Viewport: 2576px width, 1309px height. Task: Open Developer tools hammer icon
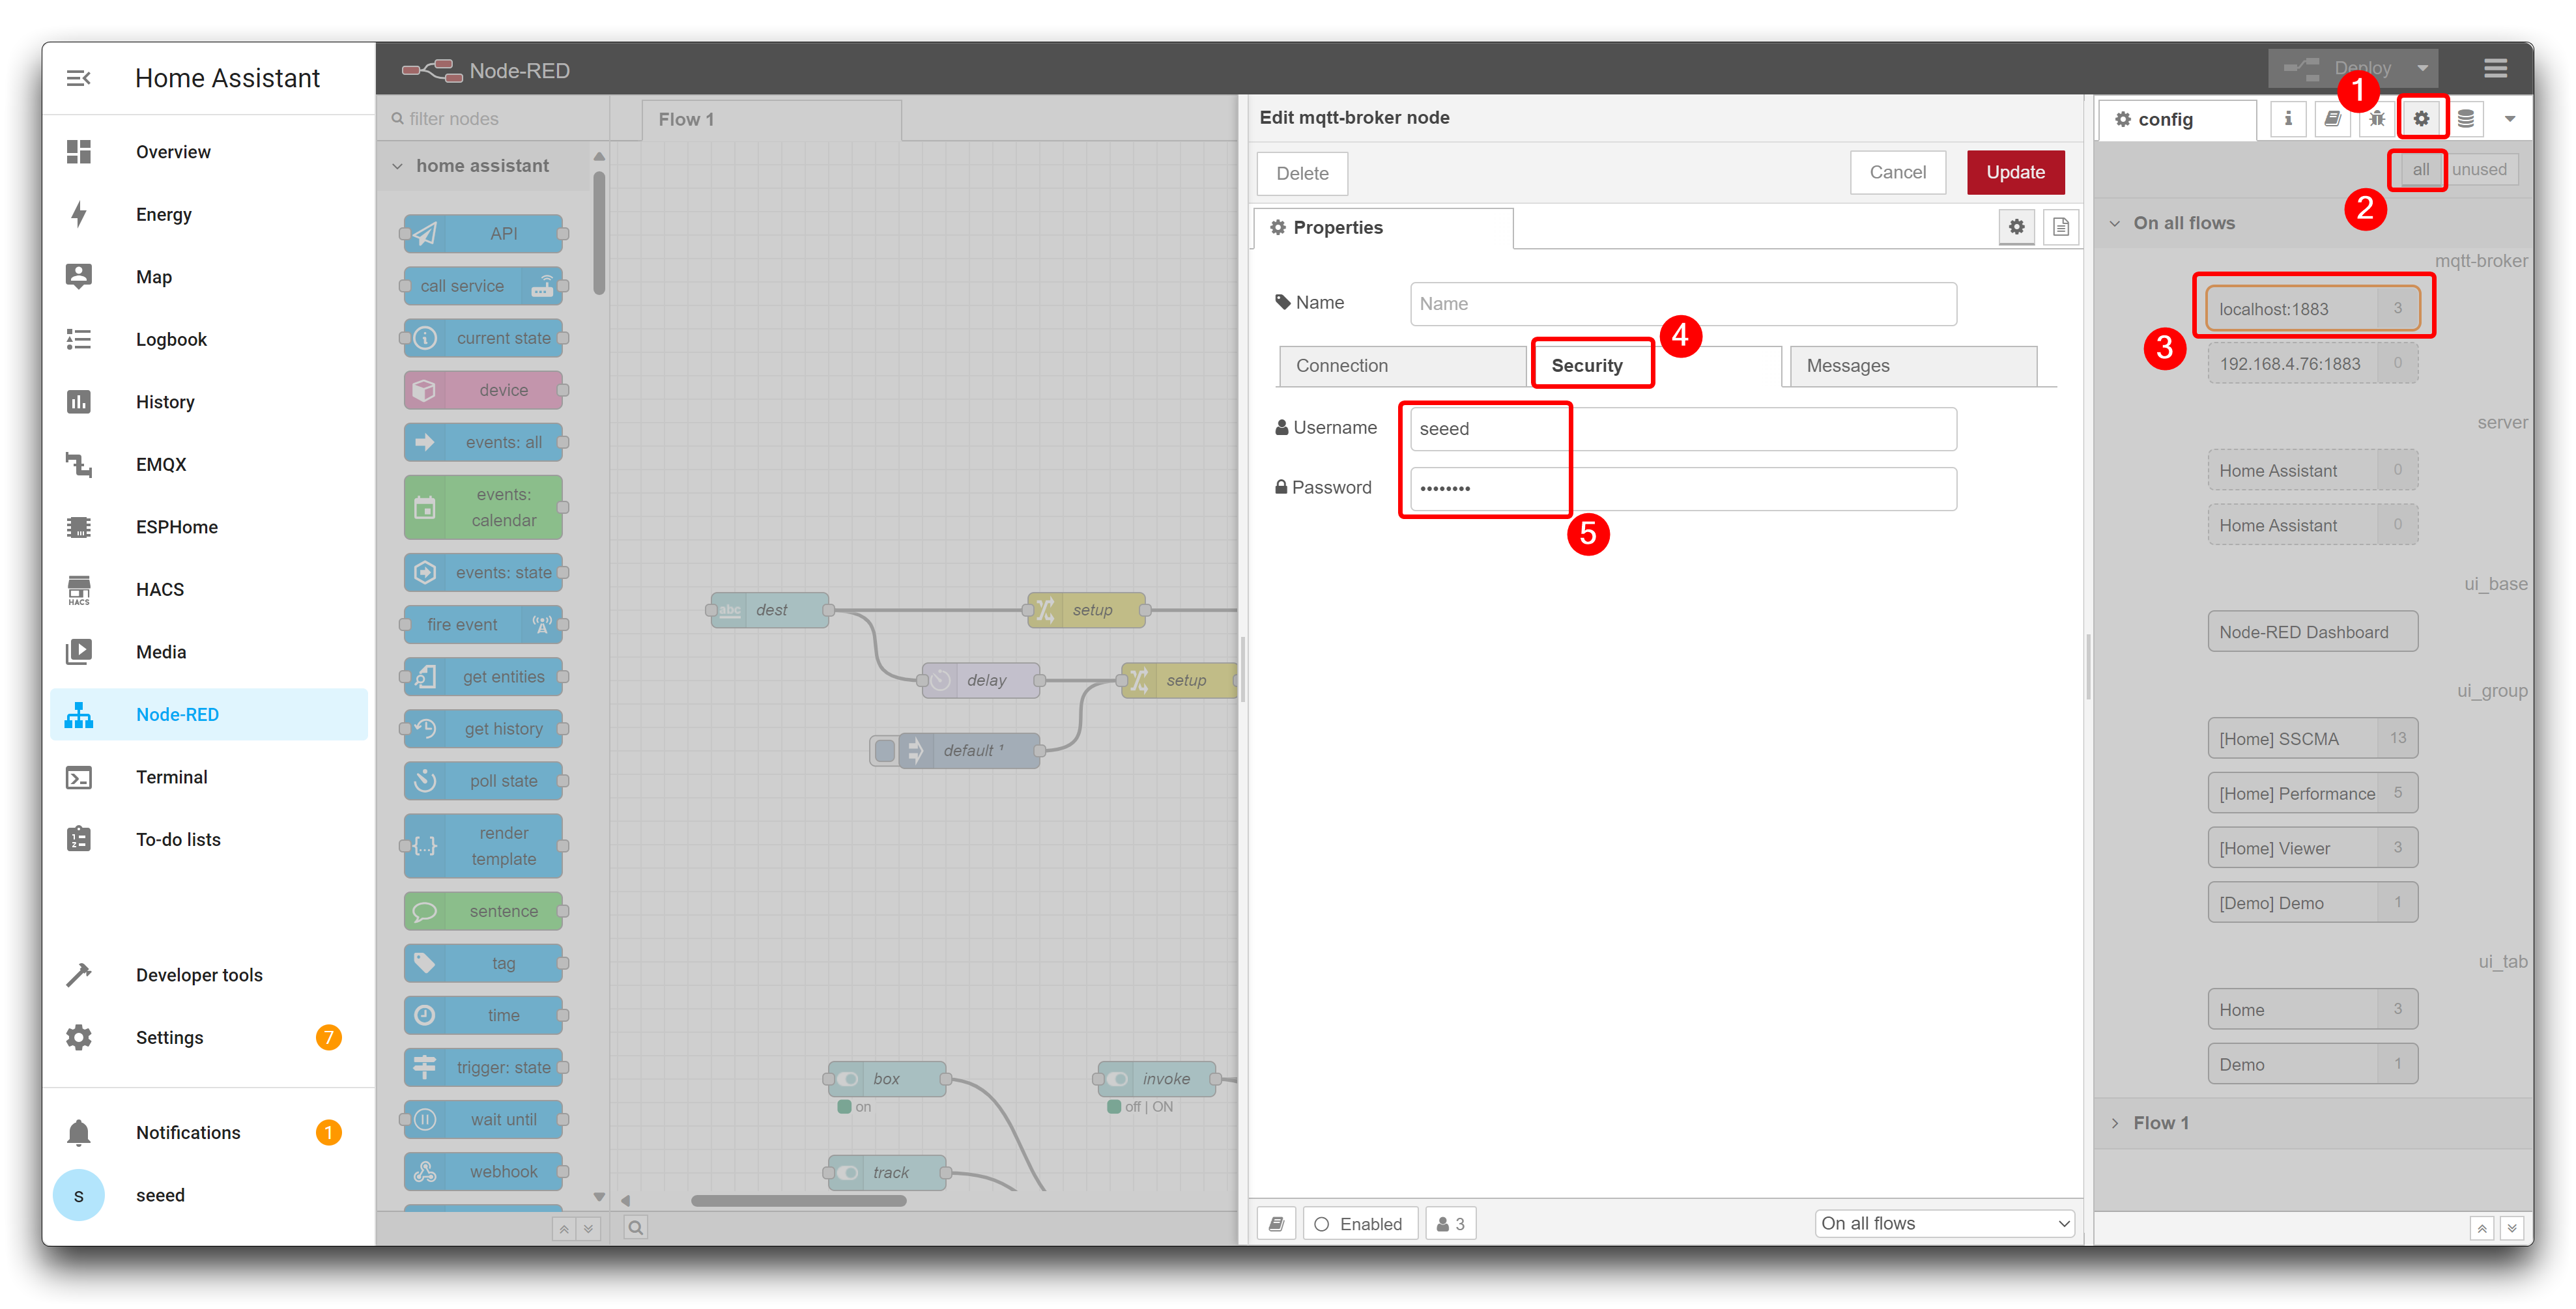coord(79,974)
